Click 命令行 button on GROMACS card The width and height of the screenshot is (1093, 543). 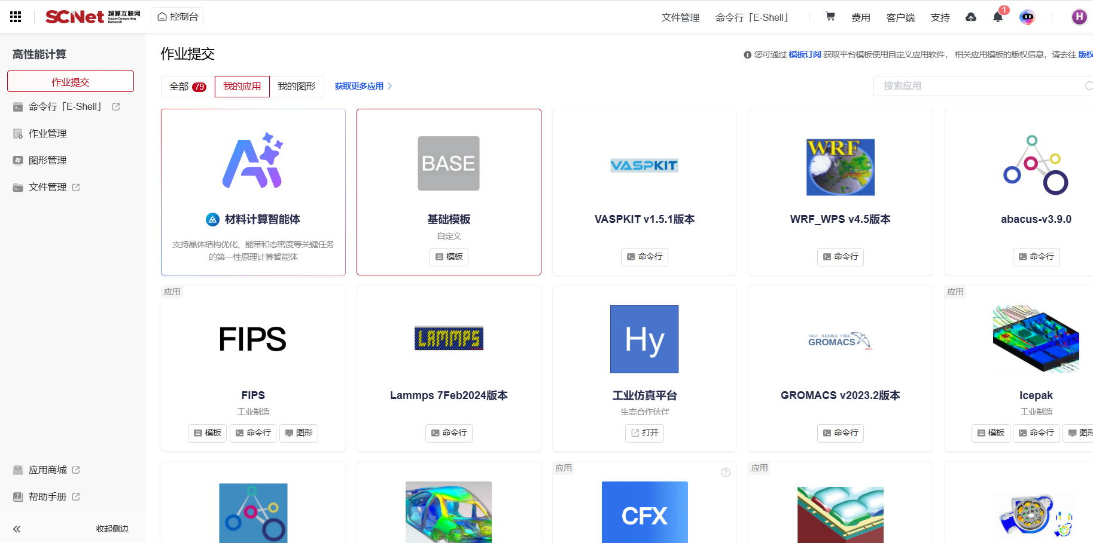click(841, 433)
